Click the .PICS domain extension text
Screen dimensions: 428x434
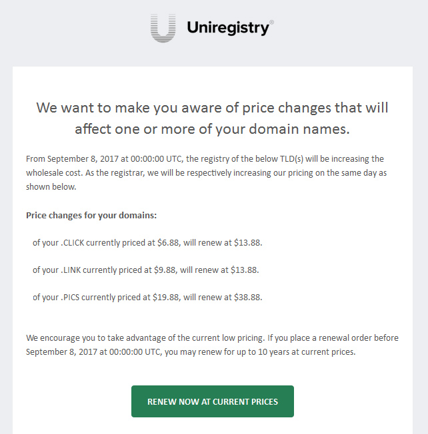70,298
